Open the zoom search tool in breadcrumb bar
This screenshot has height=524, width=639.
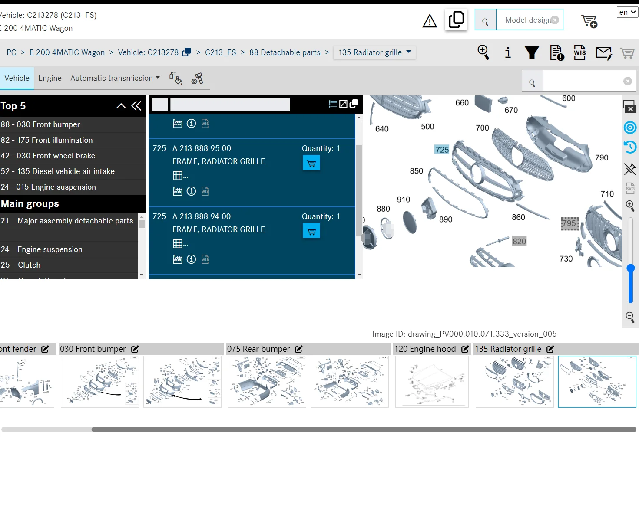(x=483, y=52)
